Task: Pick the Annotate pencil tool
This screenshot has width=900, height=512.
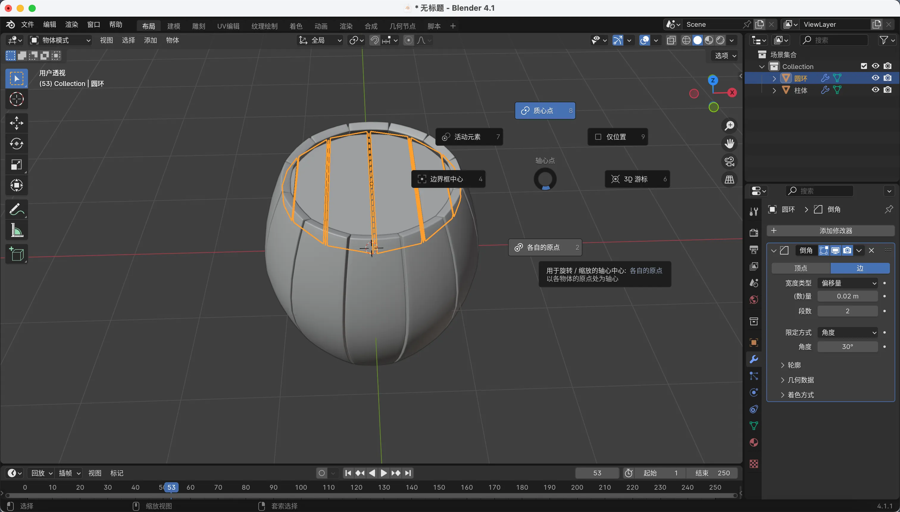Action: [17, 210]
